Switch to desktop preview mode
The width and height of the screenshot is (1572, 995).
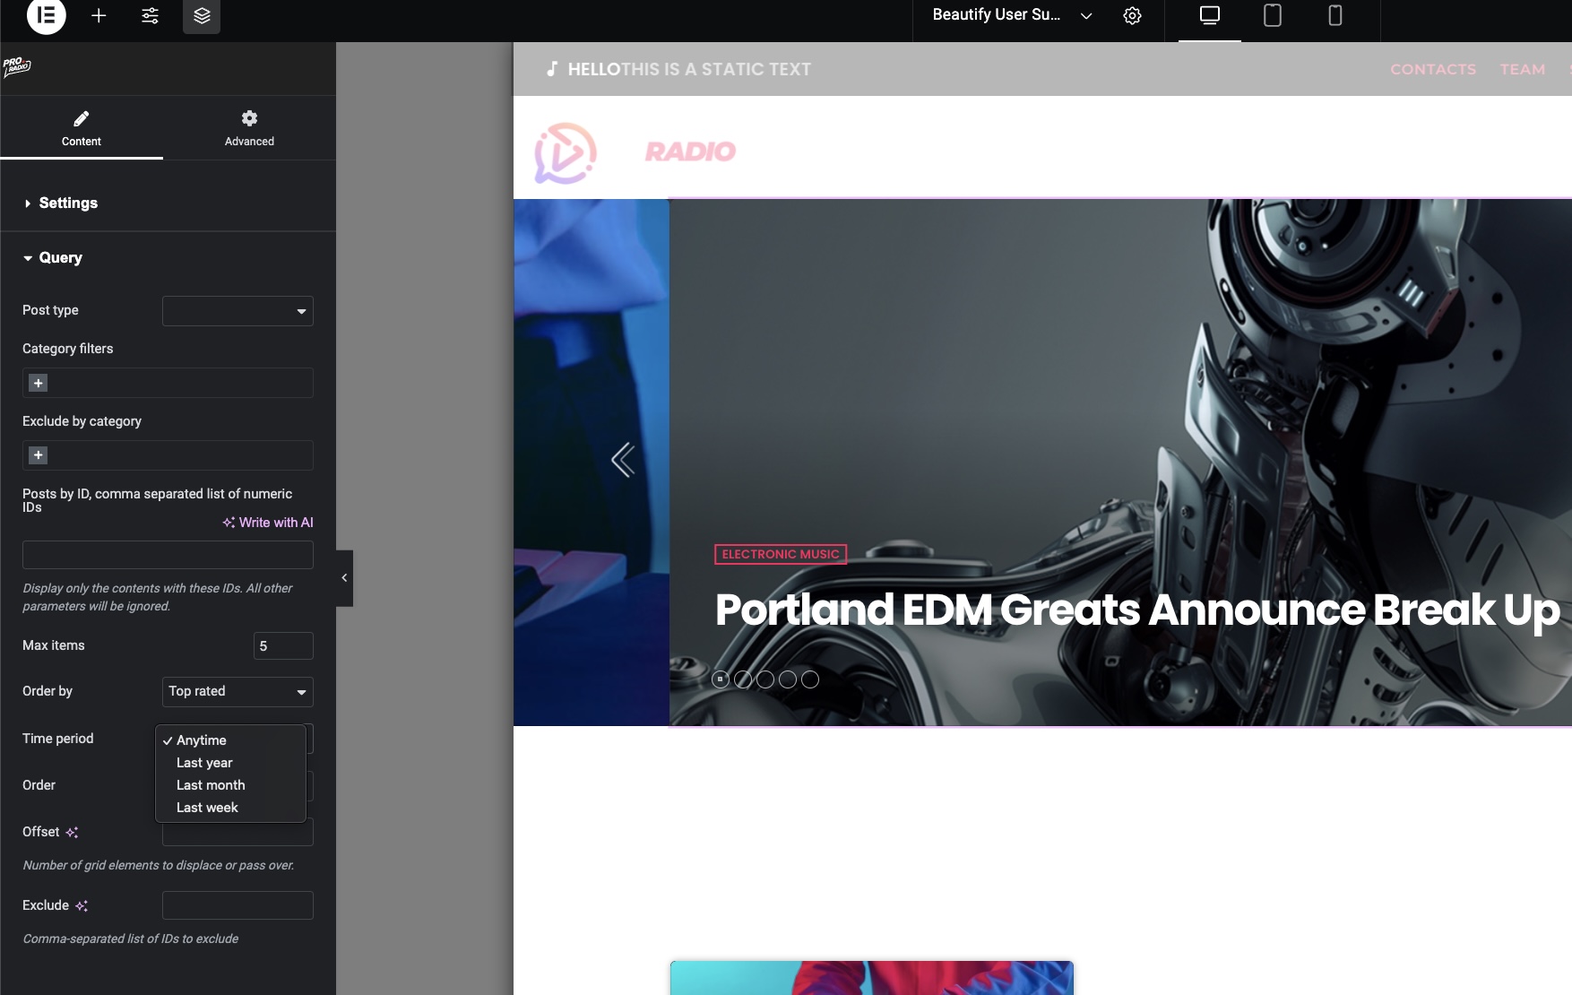coord(1209,15)
